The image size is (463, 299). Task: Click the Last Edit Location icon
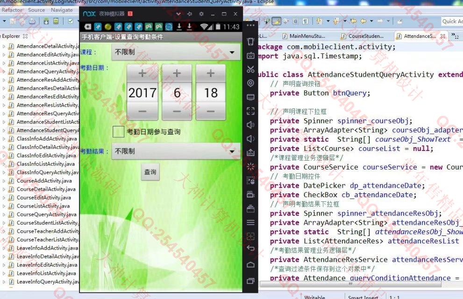point(354,21)
